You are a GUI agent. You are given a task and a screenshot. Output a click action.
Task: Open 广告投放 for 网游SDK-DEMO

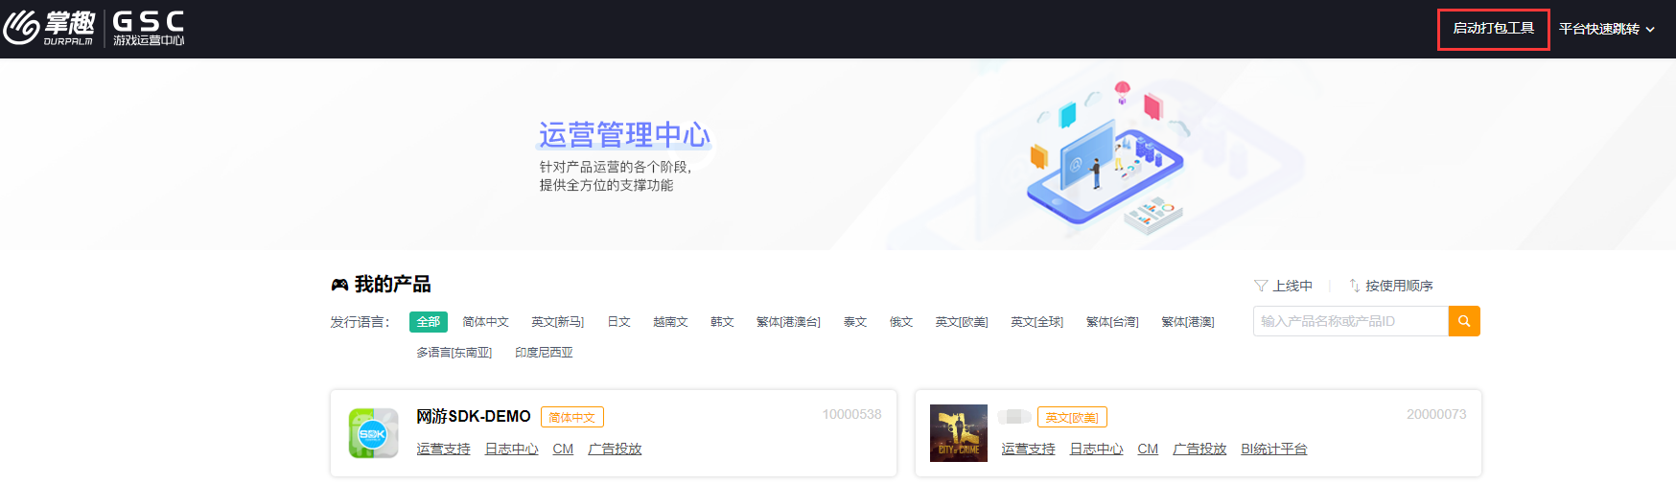615,449
